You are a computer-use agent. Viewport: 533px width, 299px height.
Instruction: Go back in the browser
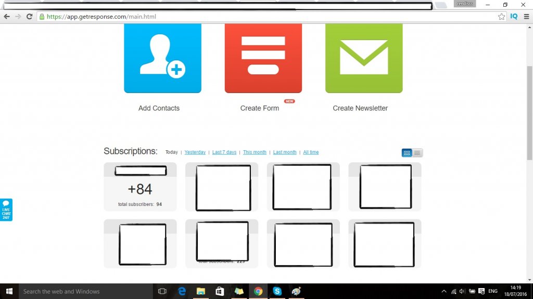point(7,16)
